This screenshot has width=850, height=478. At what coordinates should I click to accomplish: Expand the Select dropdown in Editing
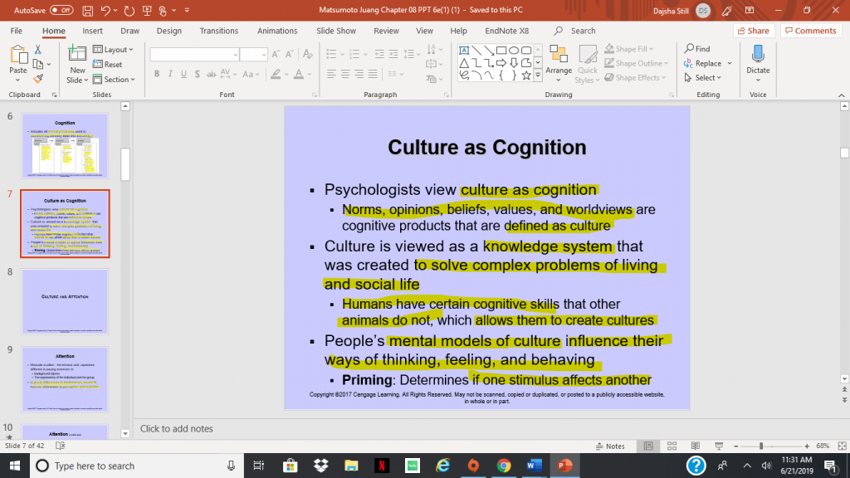[x=707, y=78]
